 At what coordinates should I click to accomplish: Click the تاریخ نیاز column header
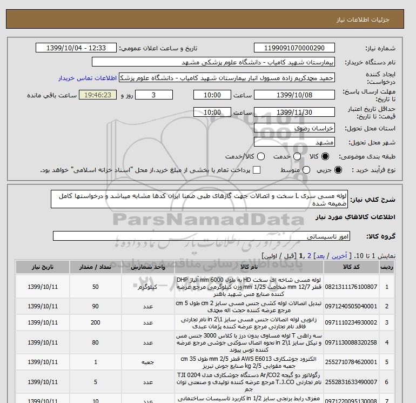point(43,267)
